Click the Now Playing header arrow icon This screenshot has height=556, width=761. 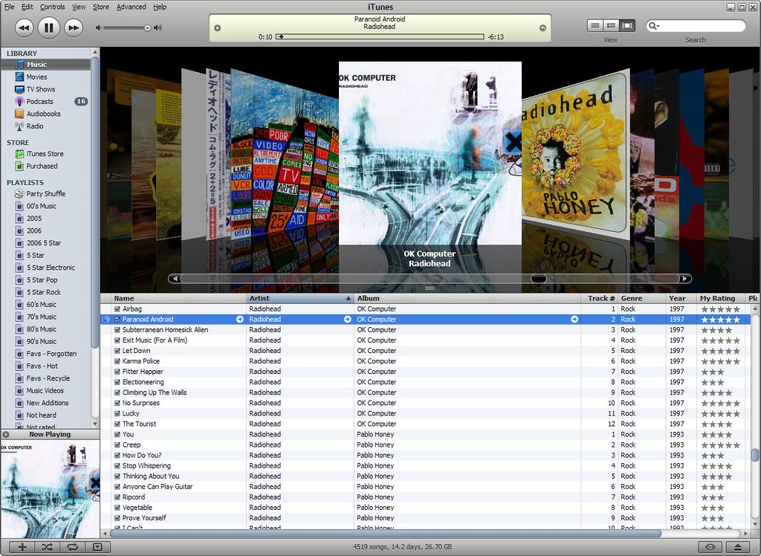click(6, 434)
